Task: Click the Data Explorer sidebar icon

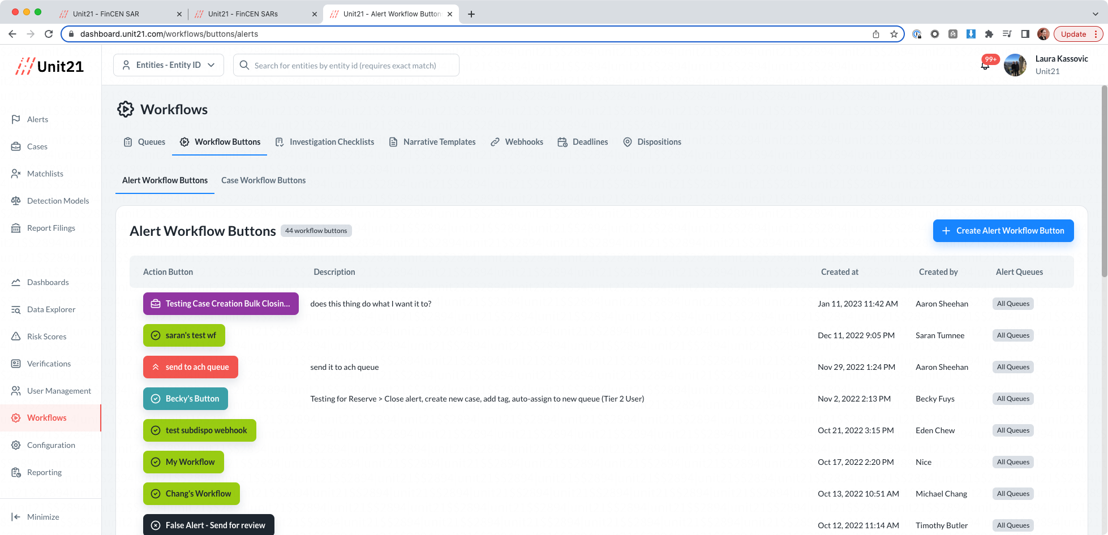Action: tap(16, 309)
